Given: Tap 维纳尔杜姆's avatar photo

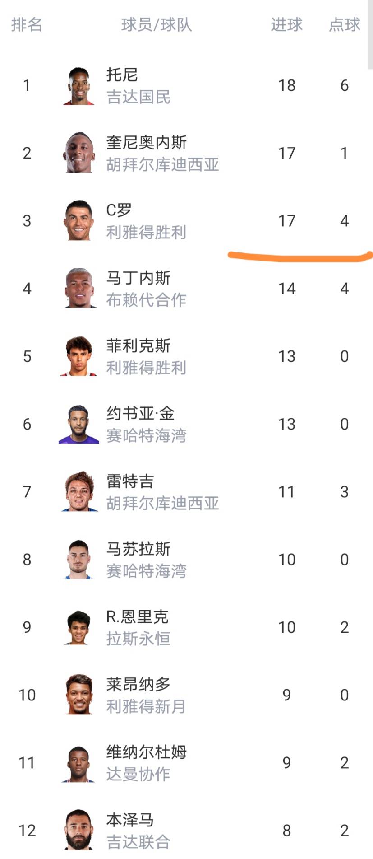Looking at the screenshot, I should (79, 763).
